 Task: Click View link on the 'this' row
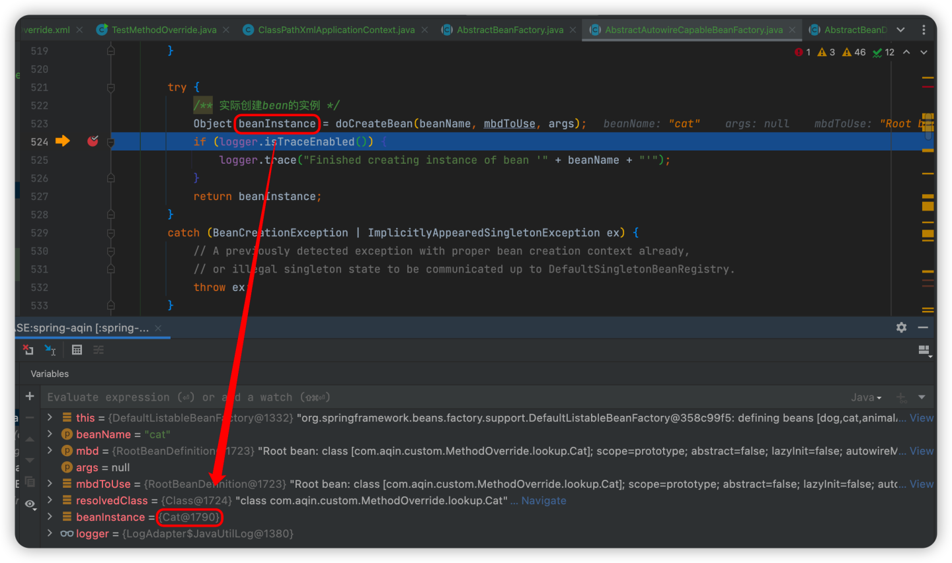pos(922,418)
